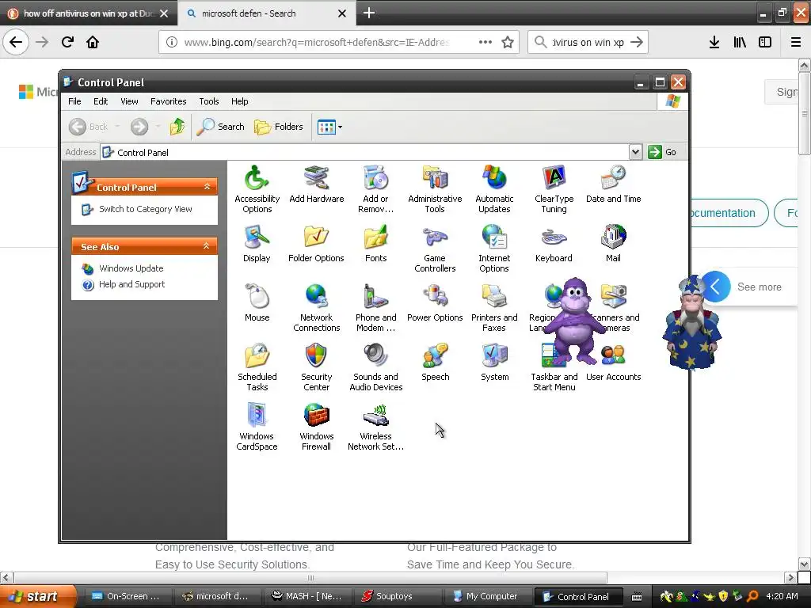Open Security Center icon

pos(317,367)
